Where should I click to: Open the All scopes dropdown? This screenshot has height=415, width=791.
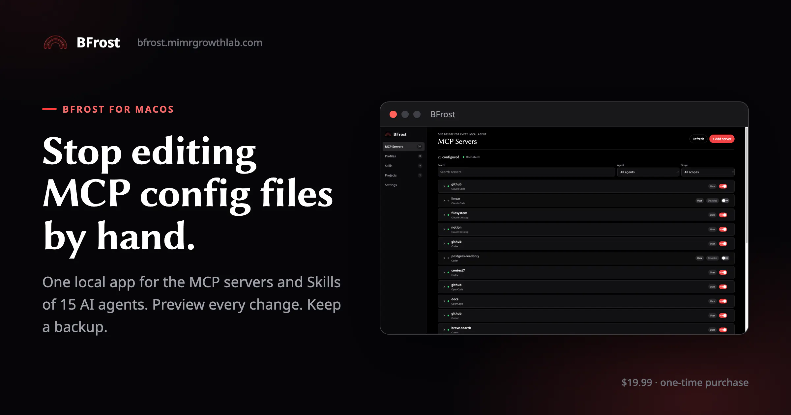tap(708, 172)
